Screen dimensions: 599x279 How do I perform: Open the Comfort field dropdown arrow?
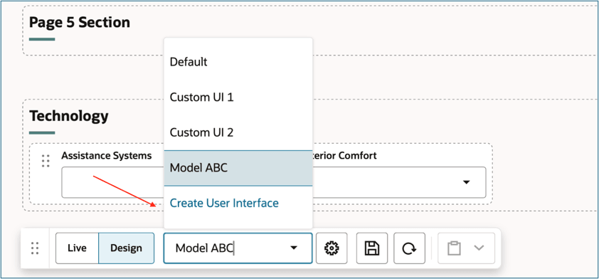466,182
